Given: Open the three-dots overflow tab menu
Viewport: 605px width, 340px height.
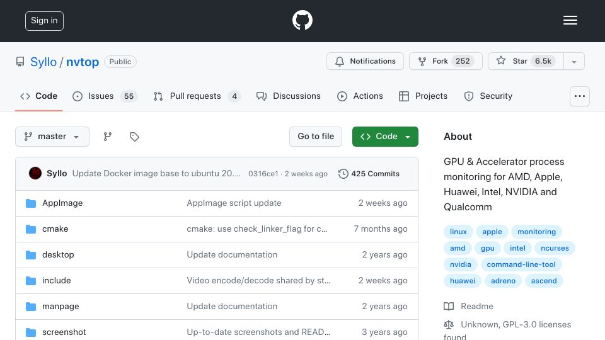Looking at the screenshot, I should pos(580,96).
